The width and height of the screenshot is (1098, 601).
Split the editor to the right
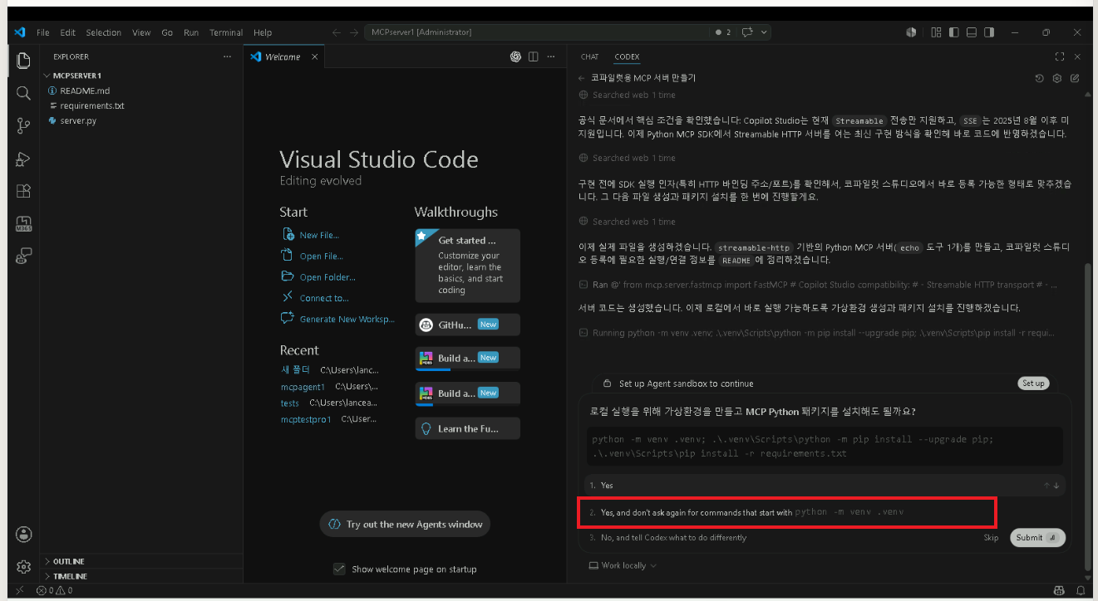(534, 56)
